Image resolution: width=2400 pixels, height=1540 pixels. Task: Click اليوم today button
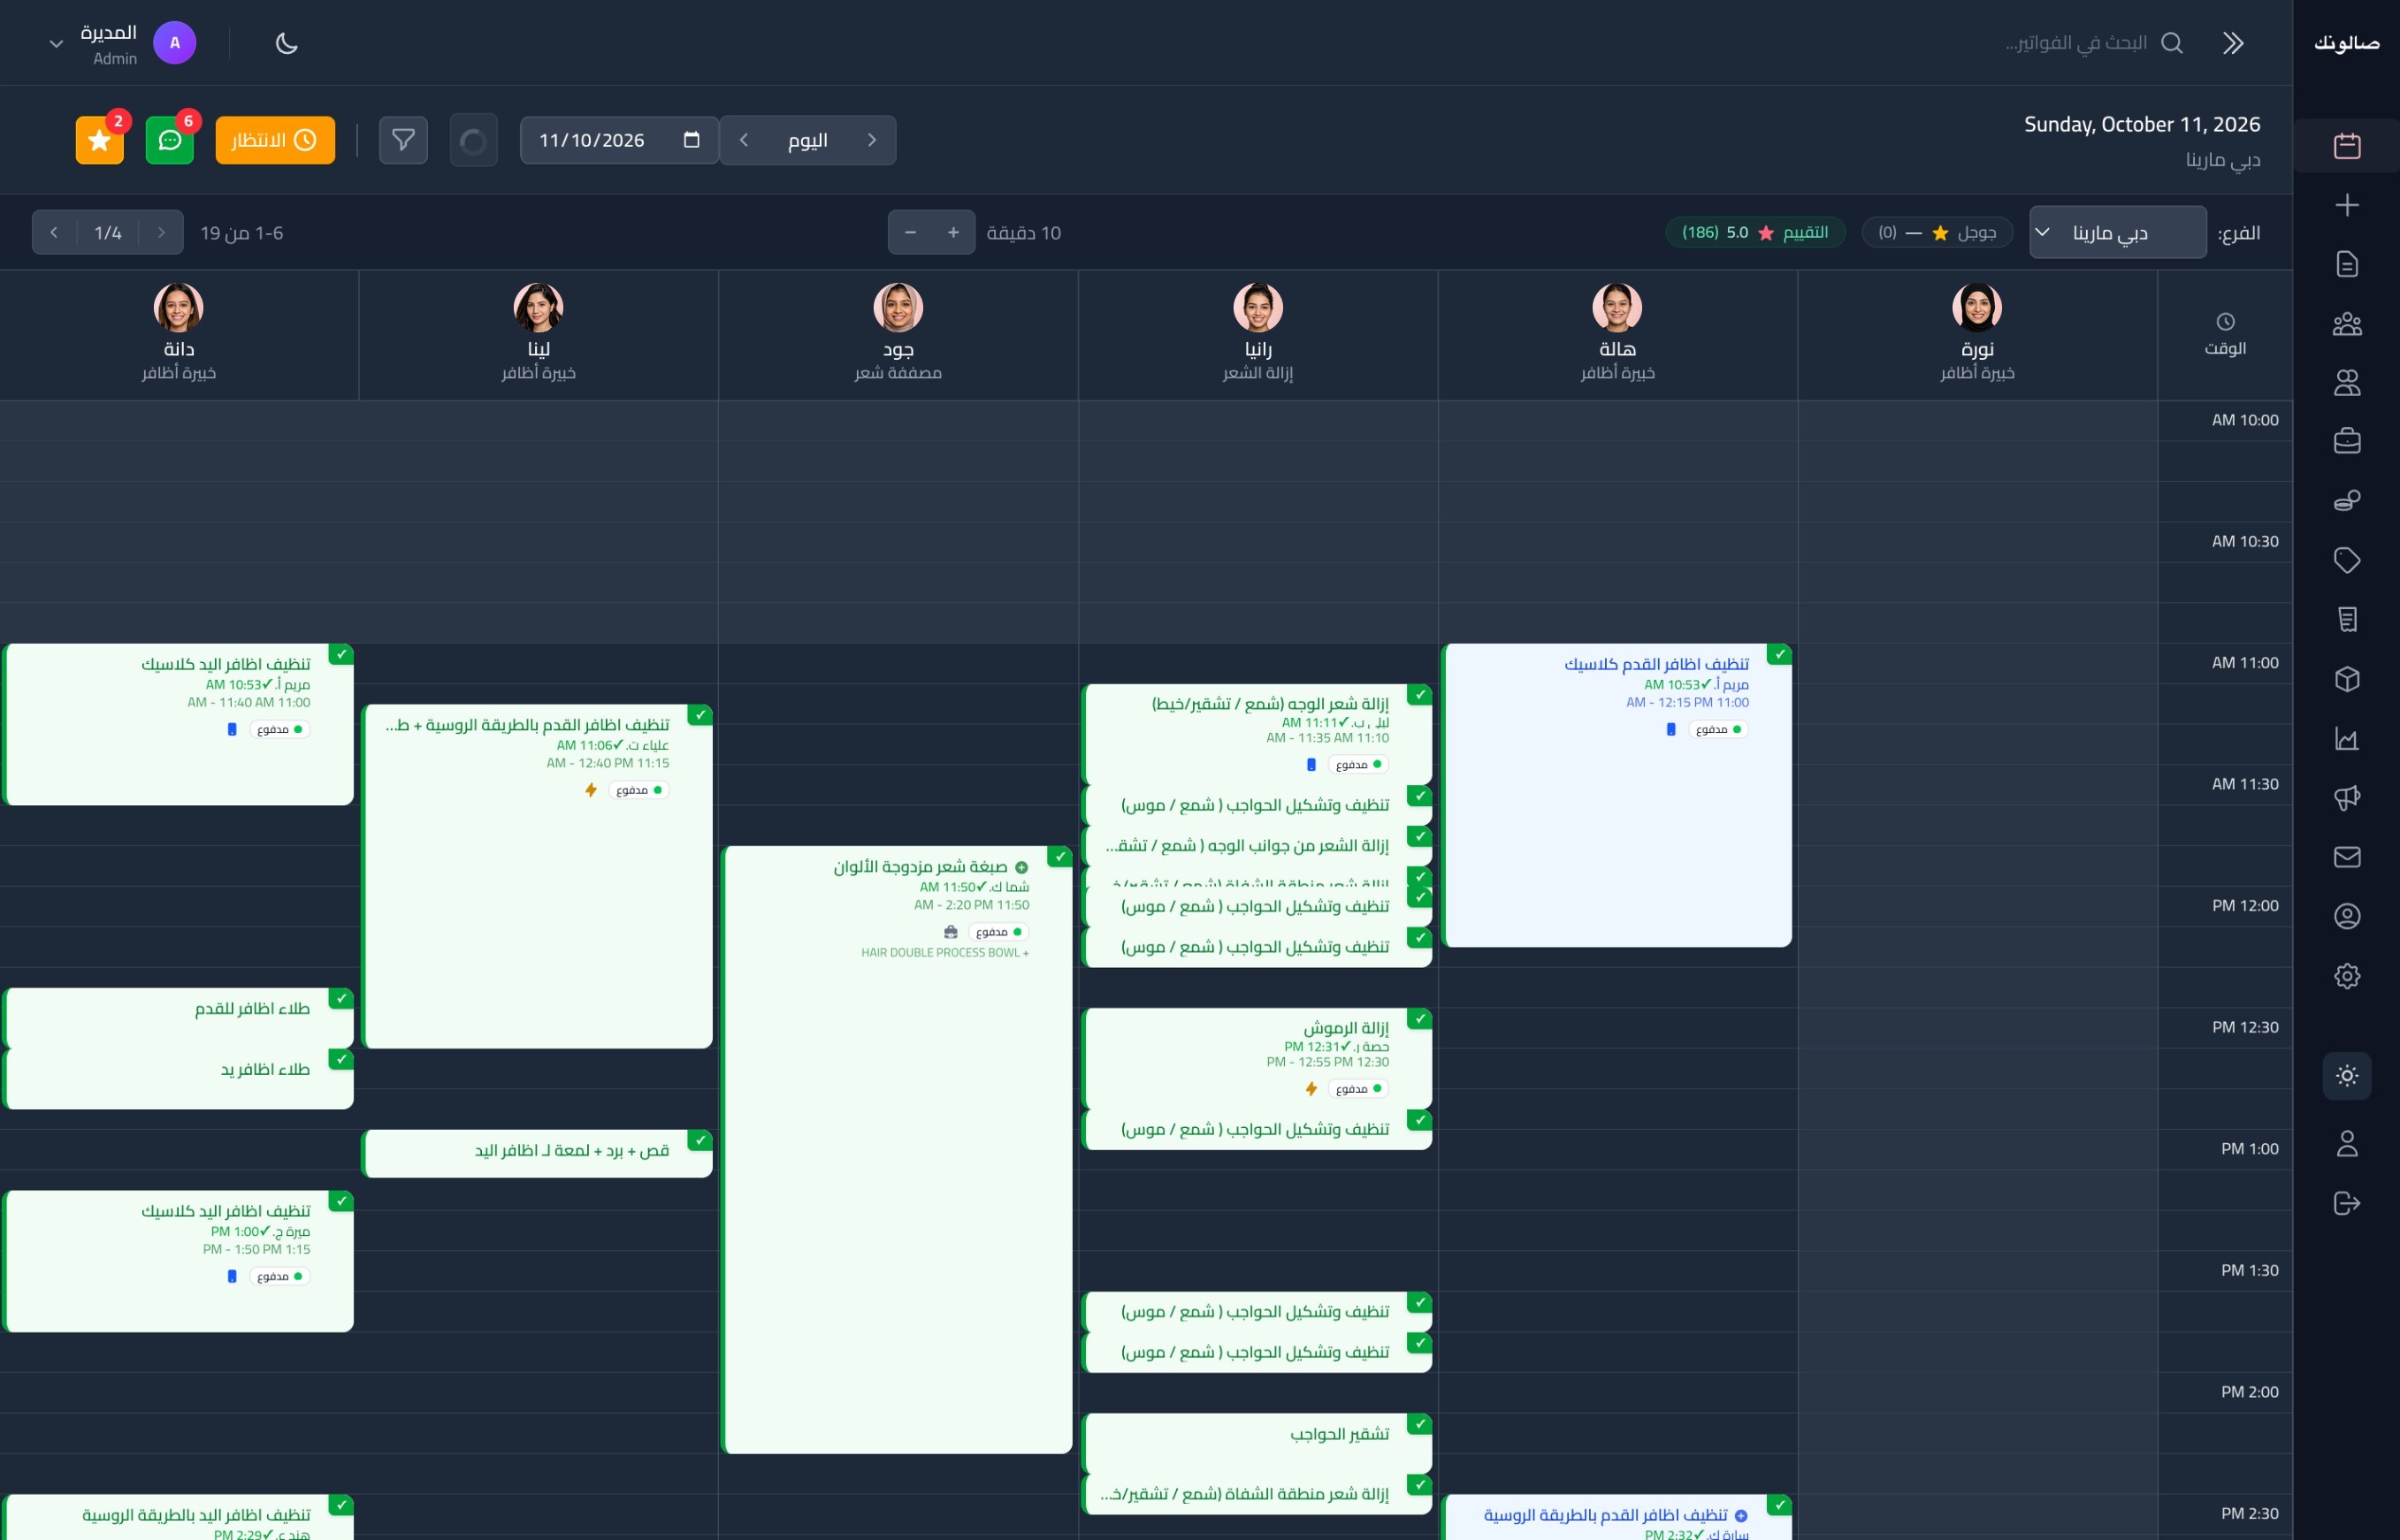(808, 140)
